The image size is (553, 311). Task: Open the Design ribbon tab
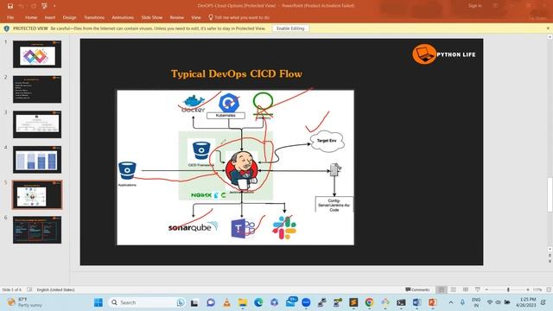point(69,17)
